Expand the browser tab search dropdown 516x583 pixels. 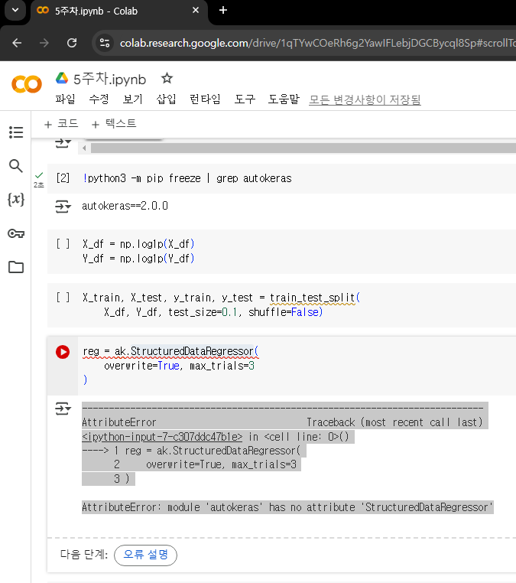[15, 11]
